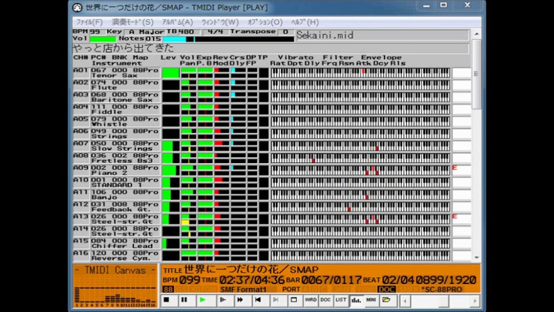The image size is (554, 312).
Task: Click the TIME readout 02:37/04:36
Action: tap(252, 280)
